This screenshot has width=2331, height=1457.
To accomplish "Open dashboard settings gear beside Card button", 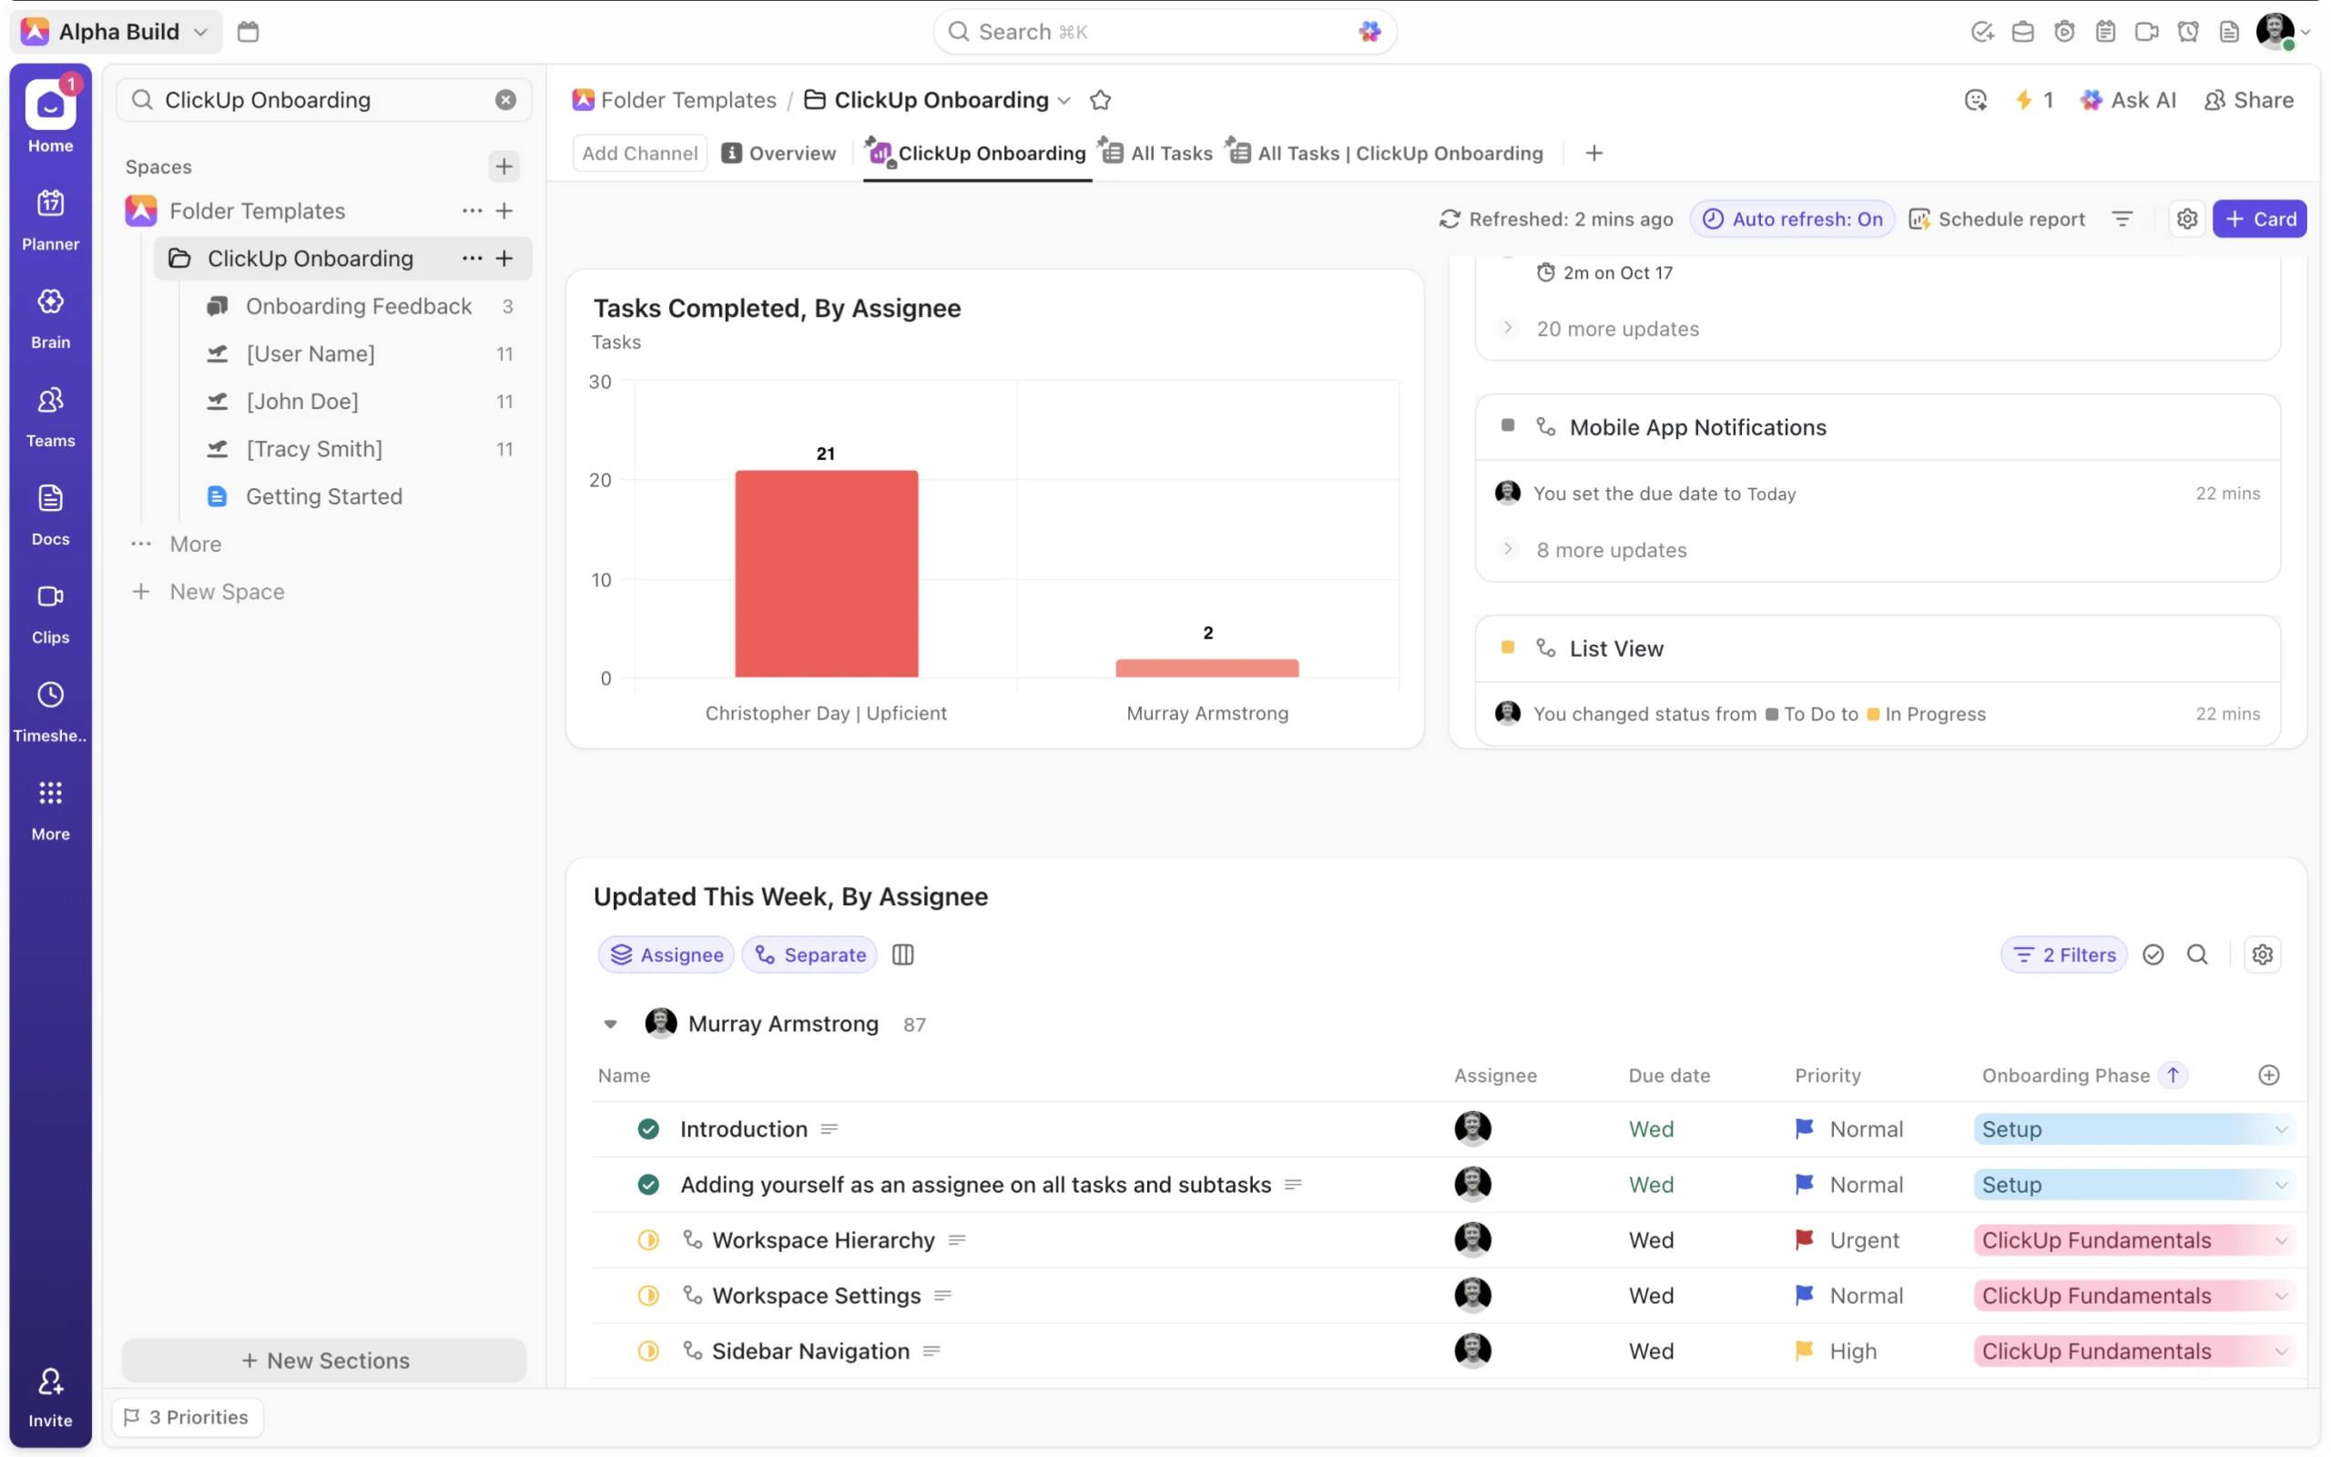I will point(2186,219).
